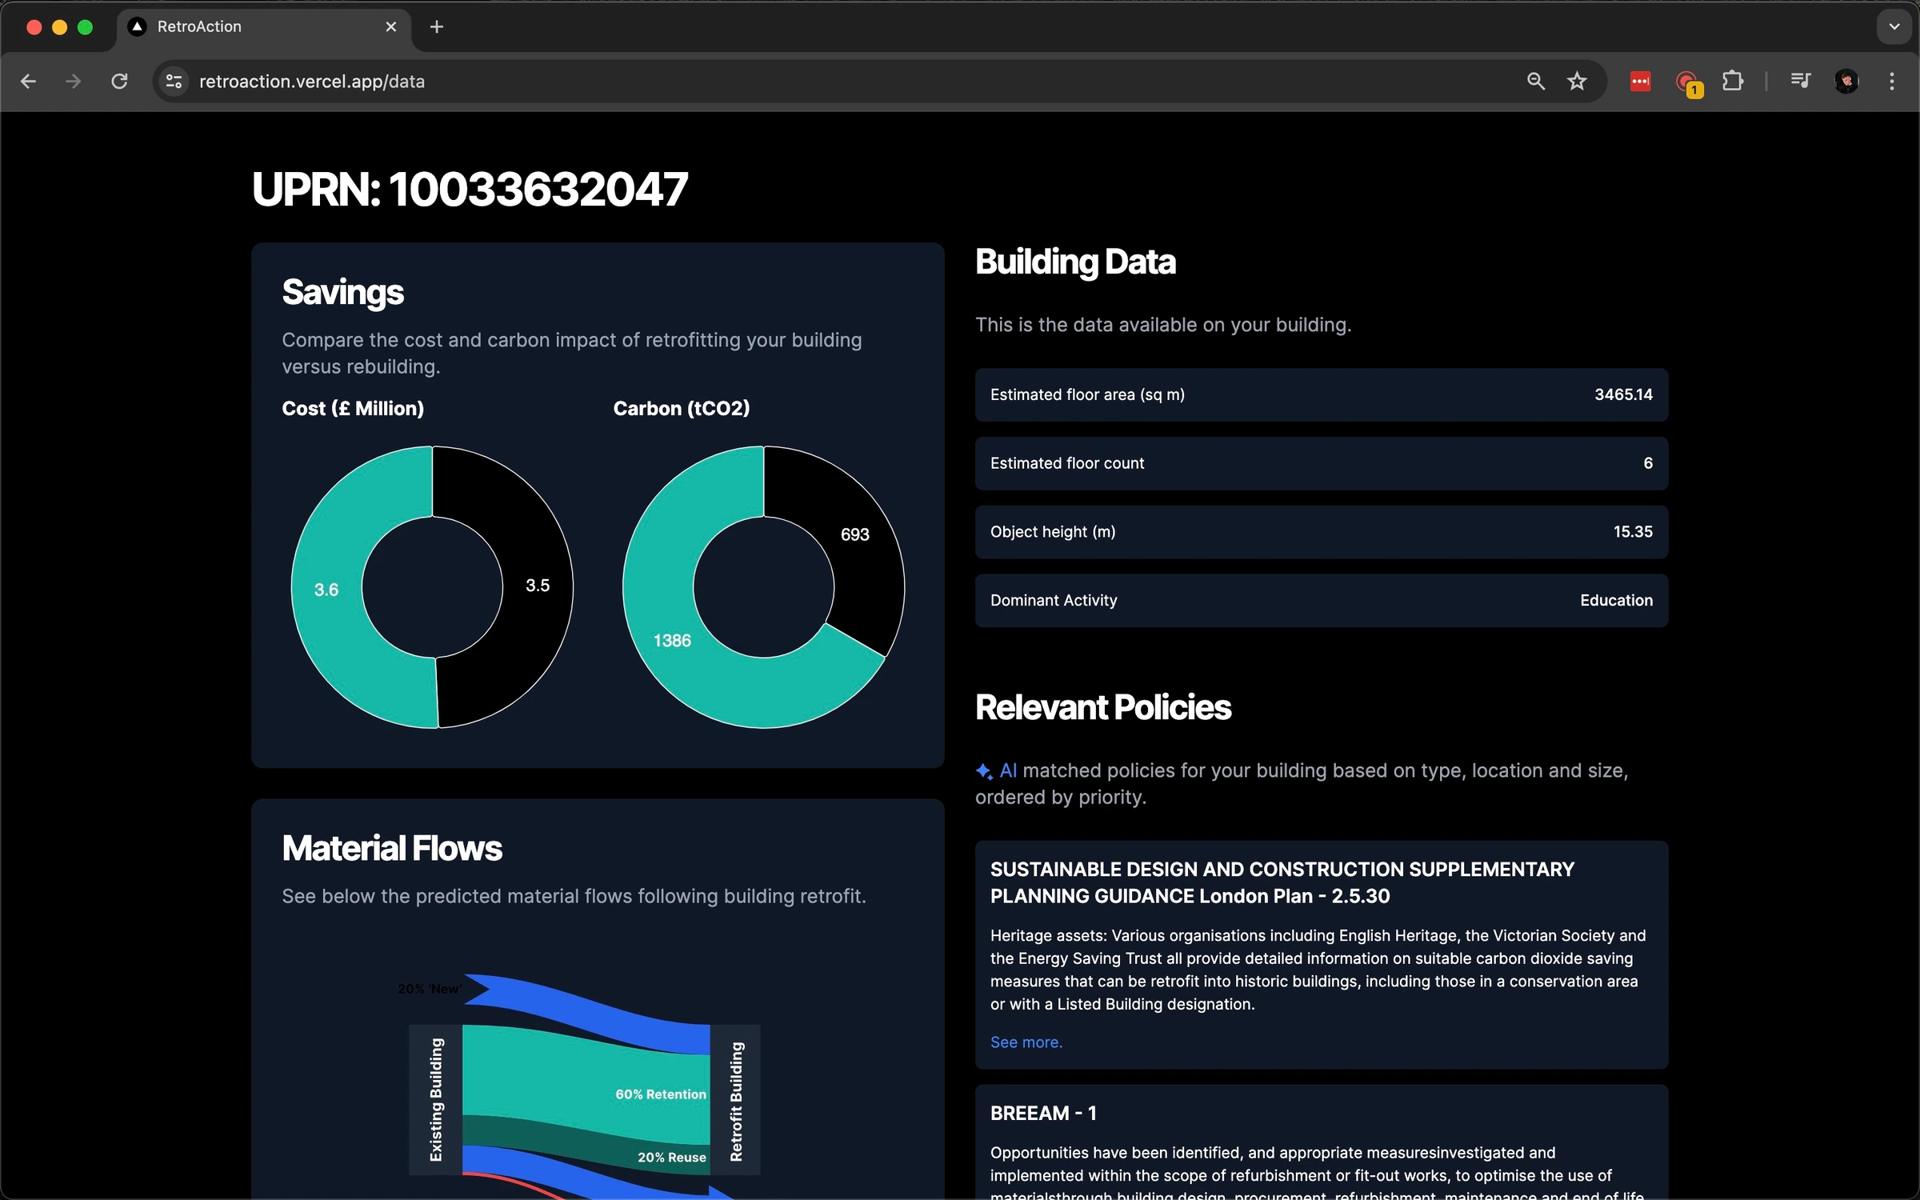The height and width of the screenshot is (1200, 1920).
Task: Click the blue AI sparkle icon
Action: coord(984,771)
